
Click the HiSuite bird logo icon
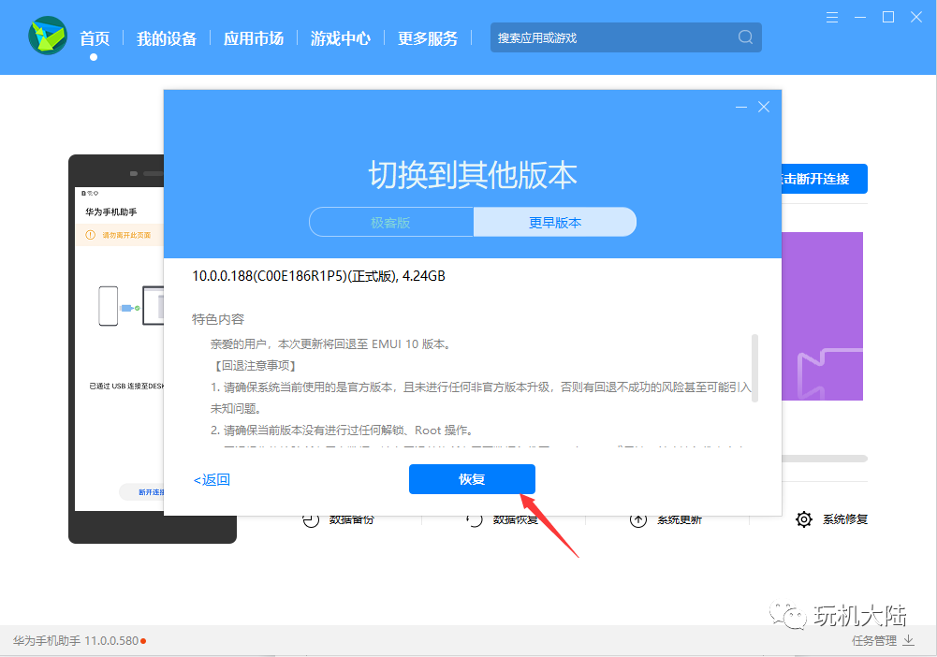click(48, 36)
